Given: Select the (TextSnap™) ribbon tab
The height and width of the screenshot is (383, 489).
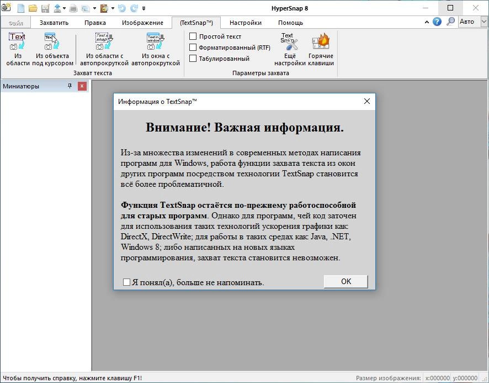Looking at the screenshot, I should [196, 23].
